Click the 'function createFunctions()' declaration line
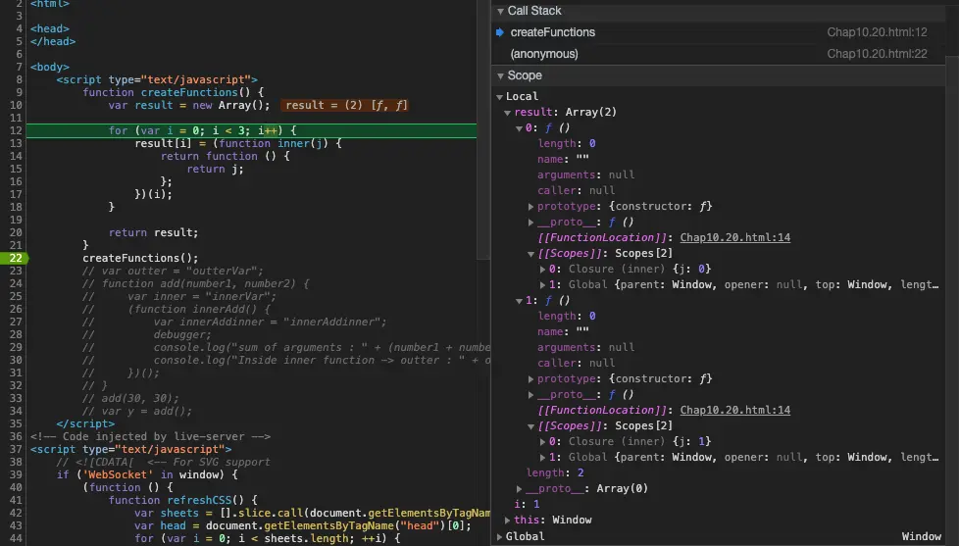Screen dimensions: 959x546 [x=174, y=92]
